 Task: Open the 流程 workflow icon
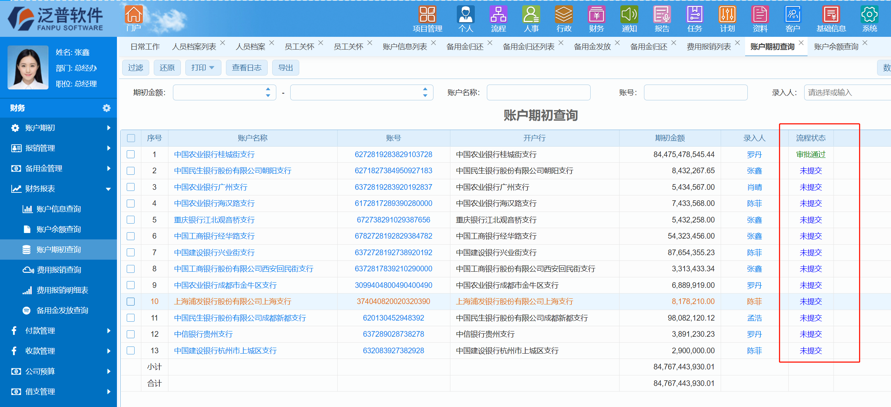coord(498,18)
